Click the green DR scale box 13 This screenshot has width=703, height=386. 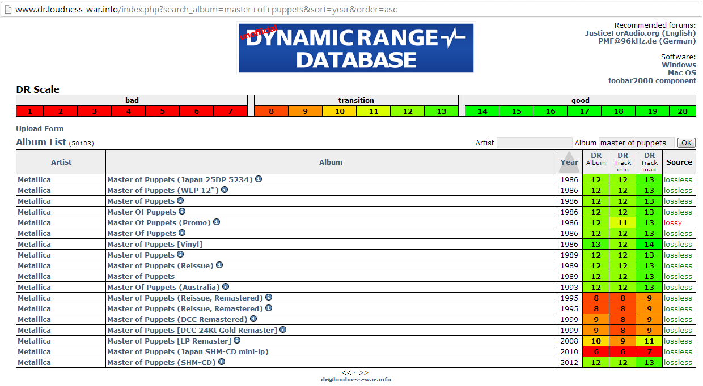(x=441, y=111)
